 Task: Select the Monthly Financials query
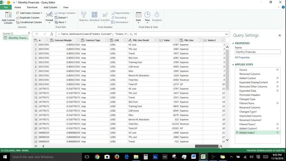point(16,38)
